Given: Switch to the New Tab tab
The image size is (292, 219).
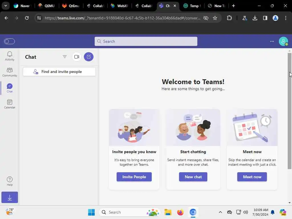Looking at the screenshot, I should tap(216, 6).
